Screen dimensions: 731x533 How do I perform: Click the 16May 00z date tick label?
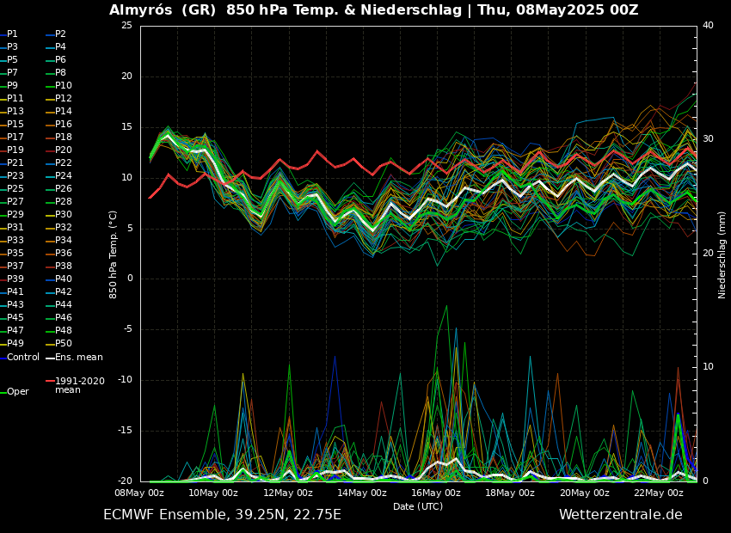[x=436, y=493]
